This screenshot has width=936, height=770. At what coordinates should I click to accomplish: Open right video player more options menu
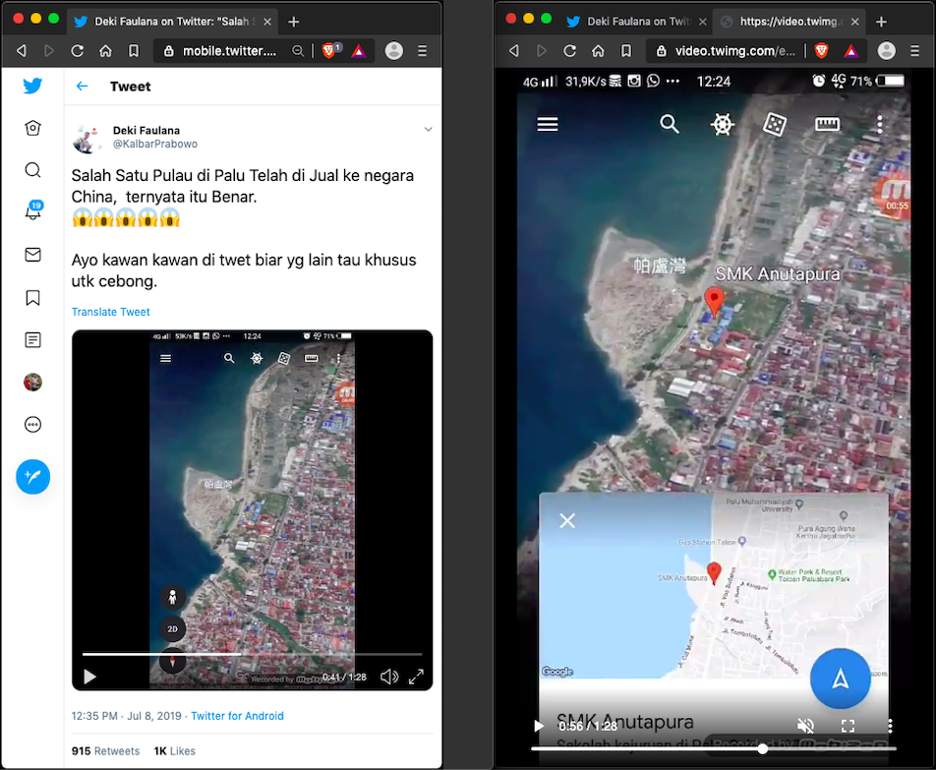coord(889,726)
